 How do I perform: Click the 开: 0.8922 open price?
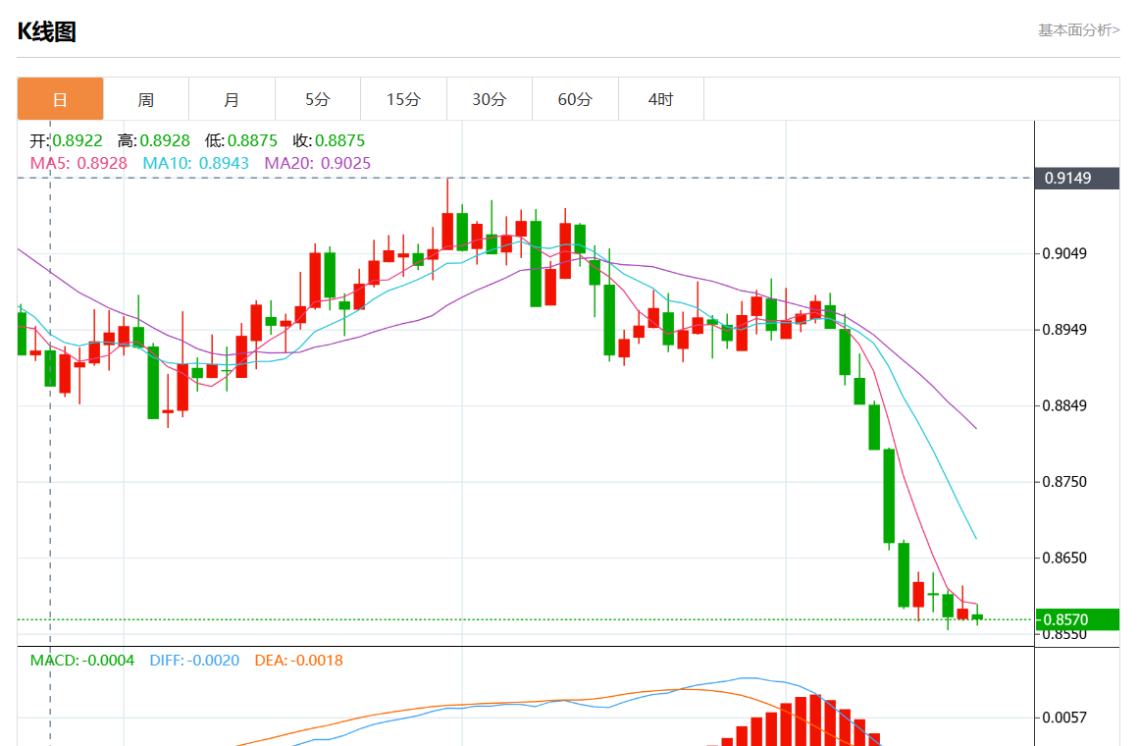click(x=66, y=140)
